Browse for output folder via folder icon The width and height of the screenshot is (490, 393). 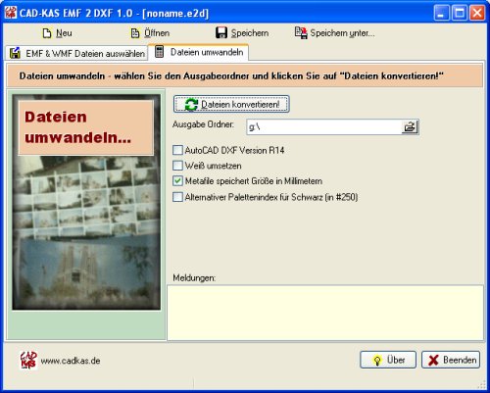coord(410,126)
